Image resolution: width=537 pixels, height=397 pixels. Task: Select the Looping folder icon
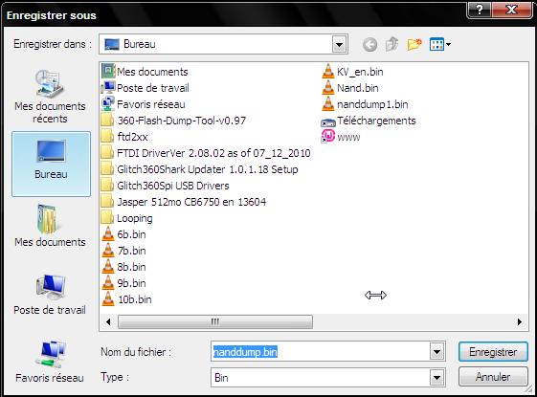[x=107, y=218]
